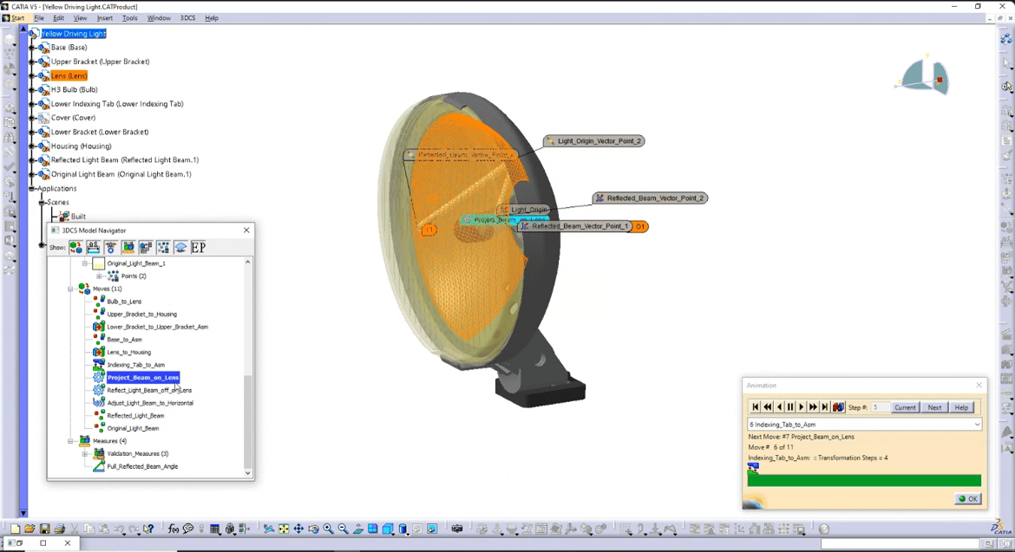
Task: Click the EP icon in the Model Navigator Show toolbar
Action: click(199, 247)
